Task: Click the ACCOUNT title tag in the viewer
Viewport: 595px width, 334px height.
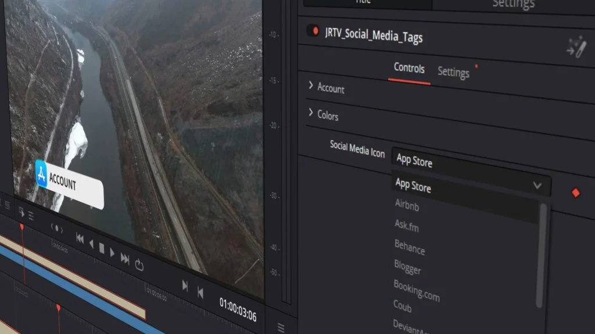Action: [x=70, y=184]
